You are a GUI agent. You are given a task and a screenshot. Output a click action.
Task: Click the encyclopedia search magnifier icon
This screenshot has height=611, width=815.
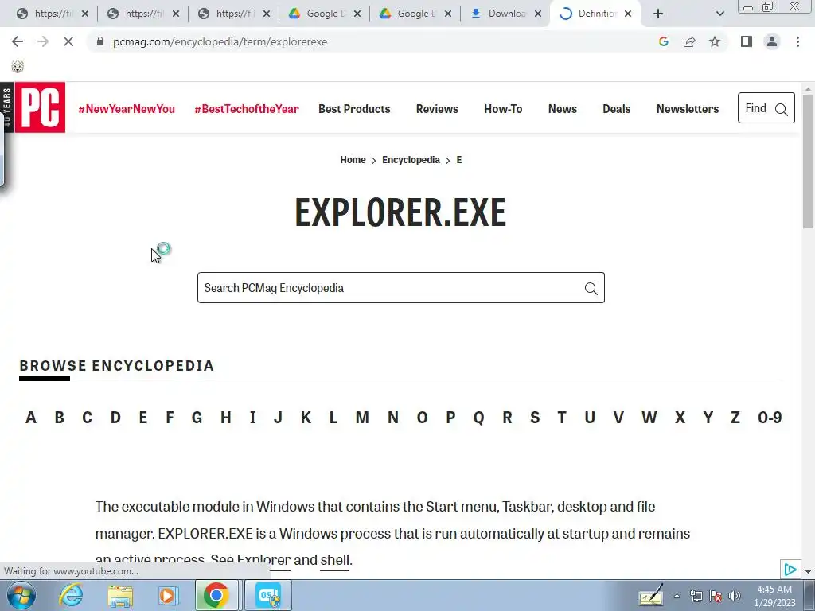click(591, 288)
